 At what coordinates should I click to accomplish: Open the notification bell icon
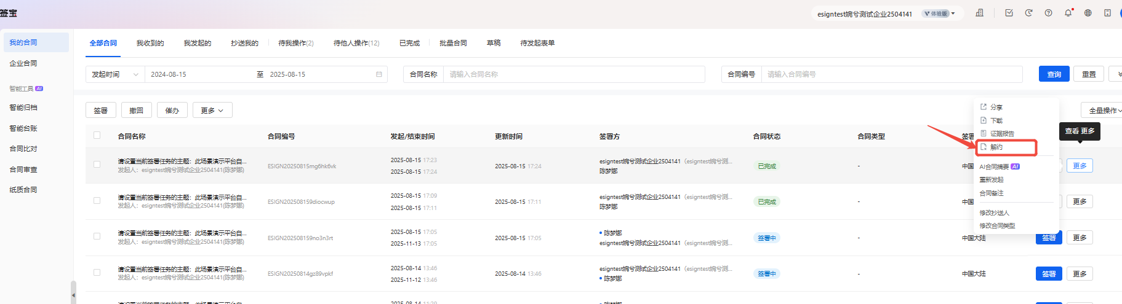tap(1068, 13)
